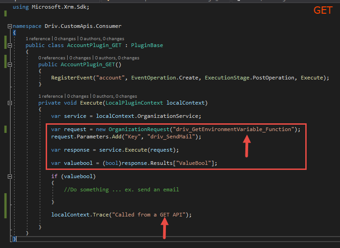Click ExecutionStage.PostOperation argument
This screenshot has width=340, height=248.
(250, 78)
